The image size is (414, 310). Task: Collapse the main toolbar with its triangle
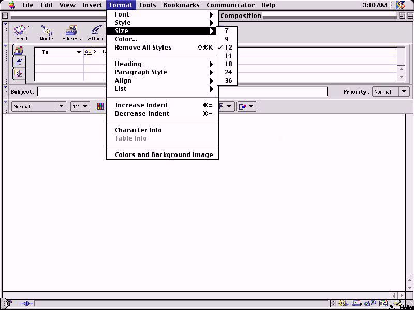pyautogui.click(x=5, y=25)
